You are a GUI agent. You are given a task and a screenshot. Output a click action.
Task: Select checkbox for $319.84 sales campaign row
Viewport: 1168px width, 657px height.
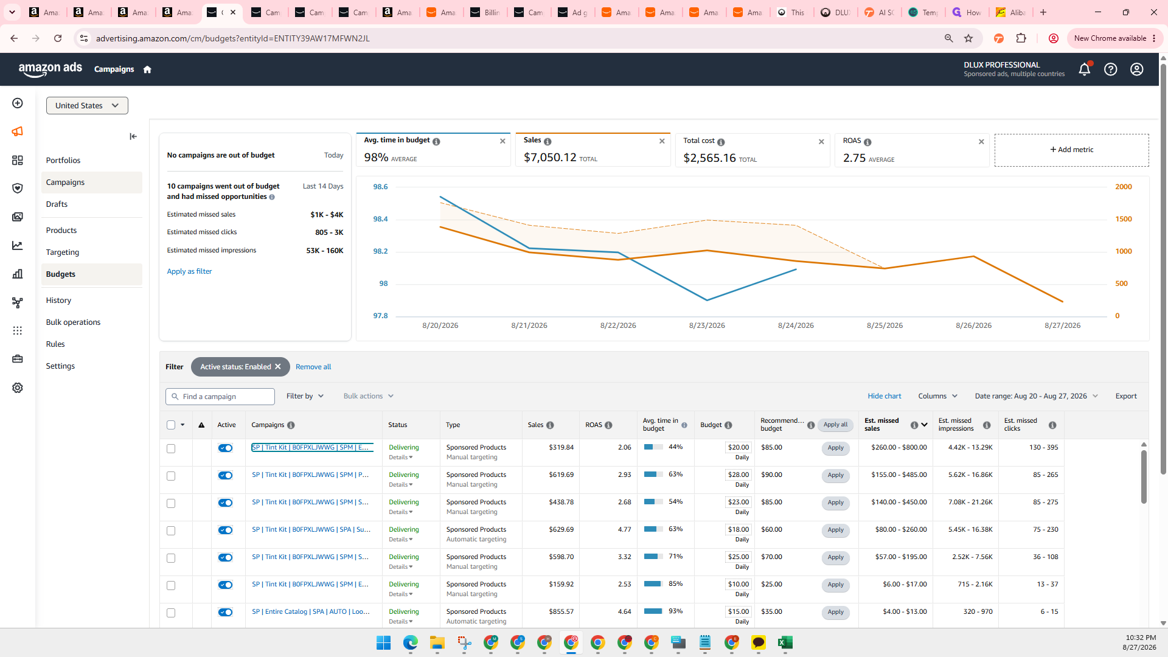[x=171, y=449]
